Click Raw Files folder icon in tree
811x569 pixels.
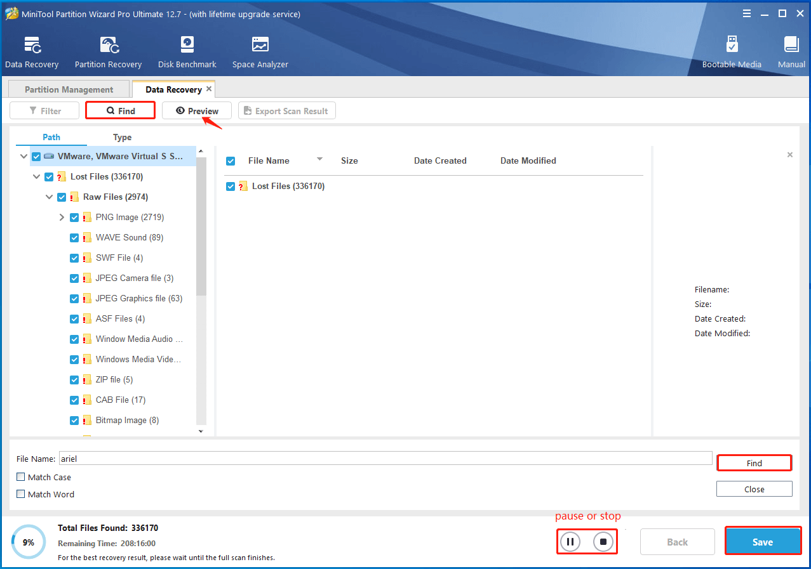[x=74, y=197]
